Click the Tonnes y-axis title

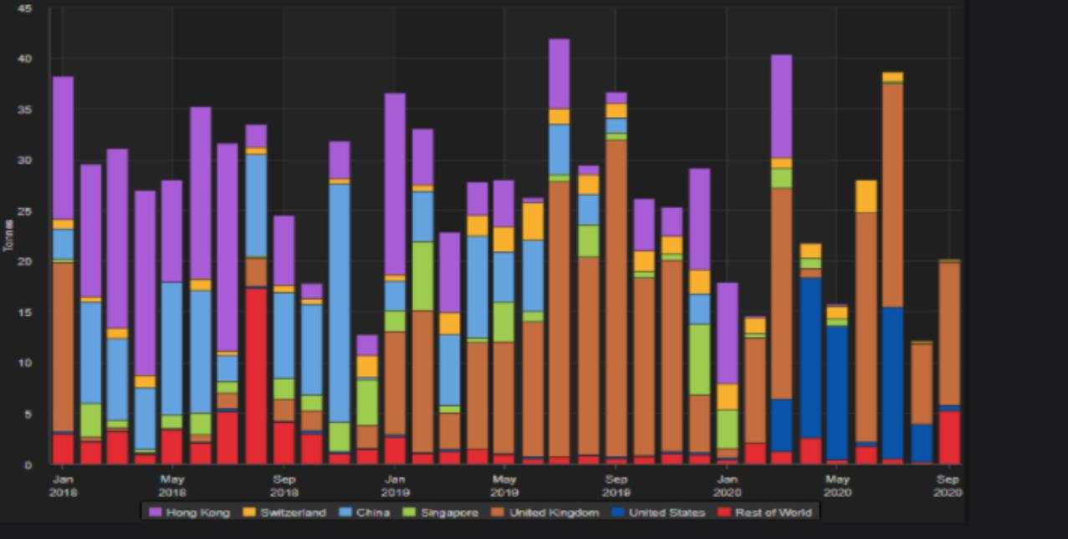coord(8,235)
